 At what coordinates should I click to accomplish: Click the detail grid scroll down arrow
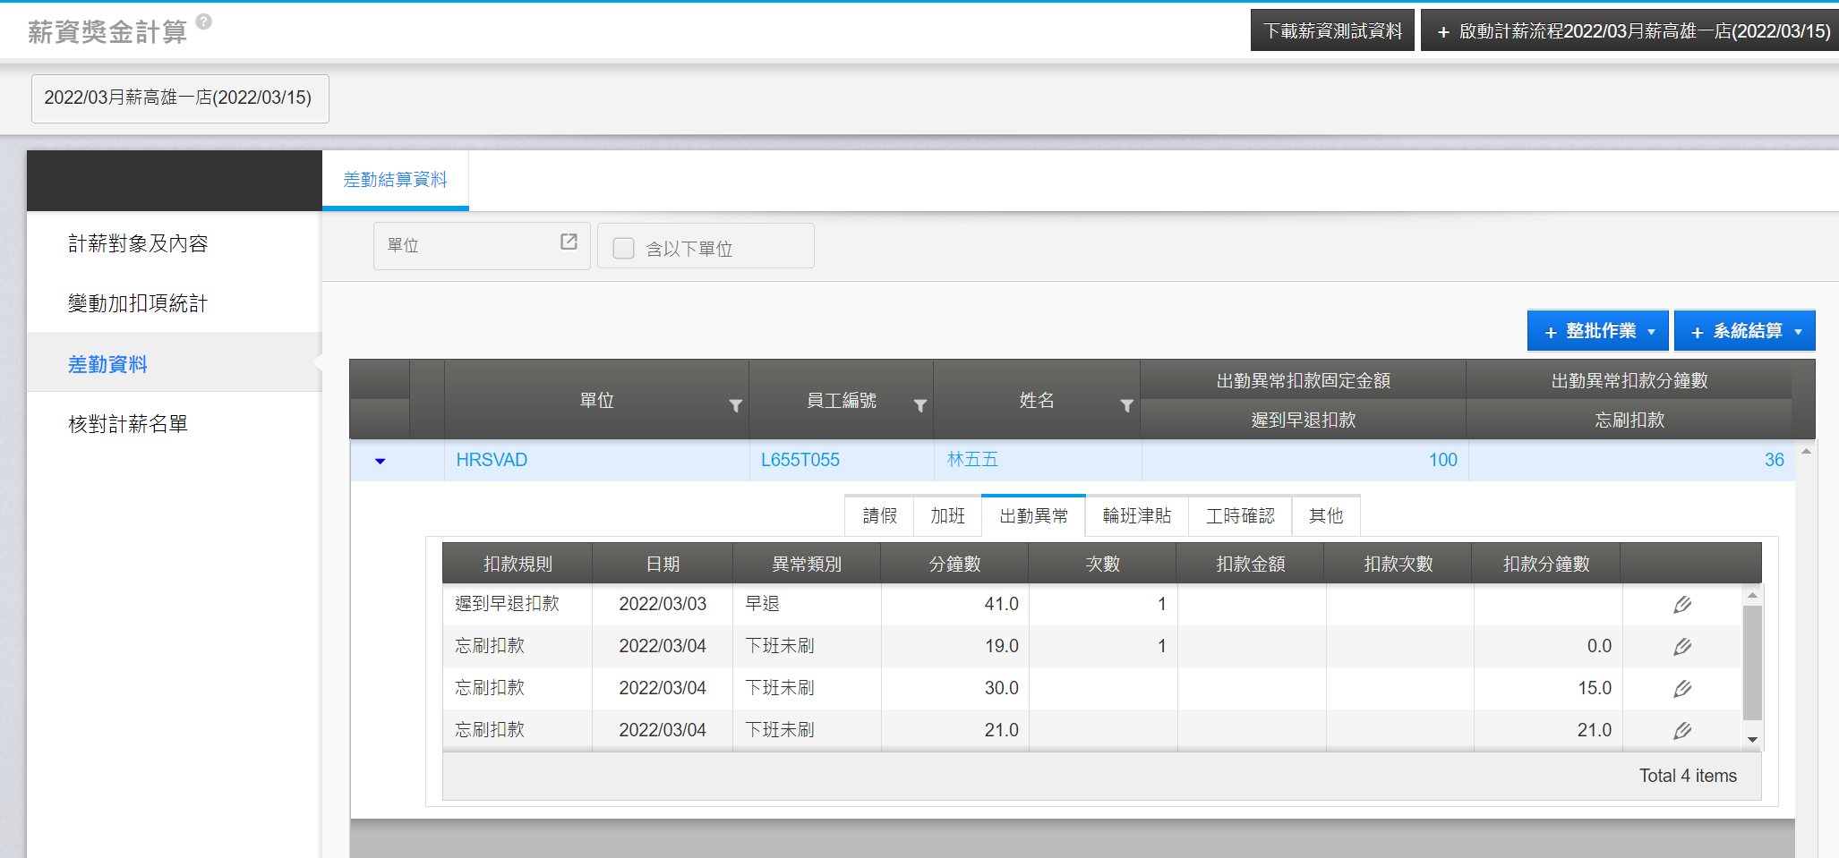1752,740
